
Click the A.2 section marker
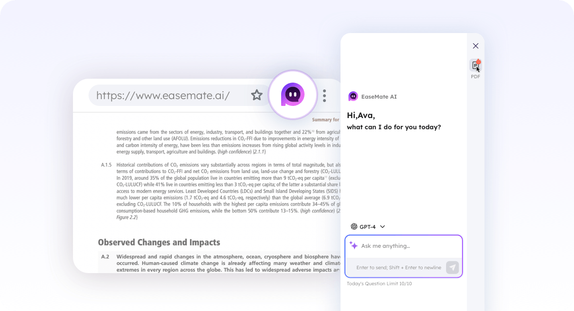point(105,257)
